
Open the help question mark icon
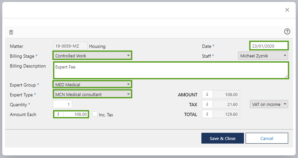(287, 31)
